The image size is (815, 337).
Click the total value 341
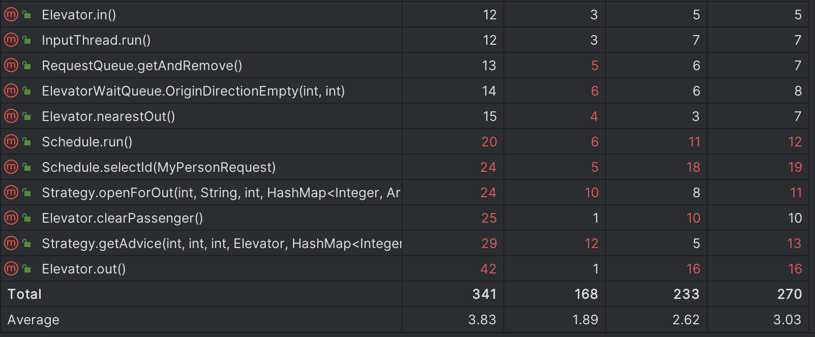tap(484, 294)
